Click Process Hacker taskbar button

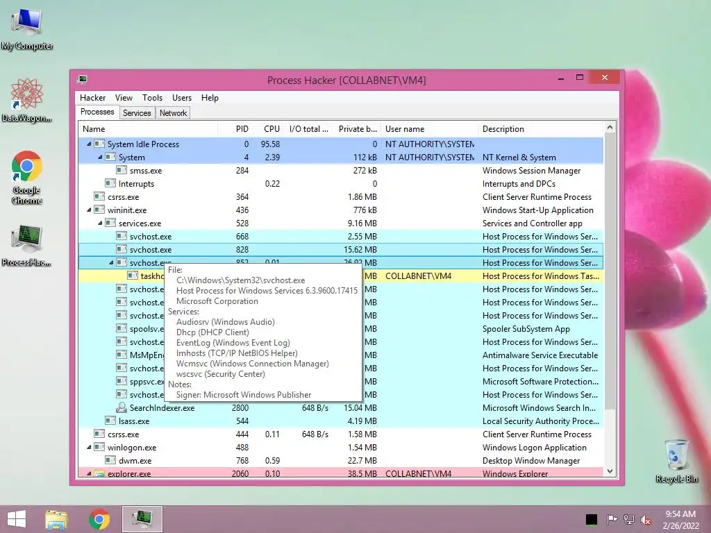pyautogui.click(x=142, y=519)
